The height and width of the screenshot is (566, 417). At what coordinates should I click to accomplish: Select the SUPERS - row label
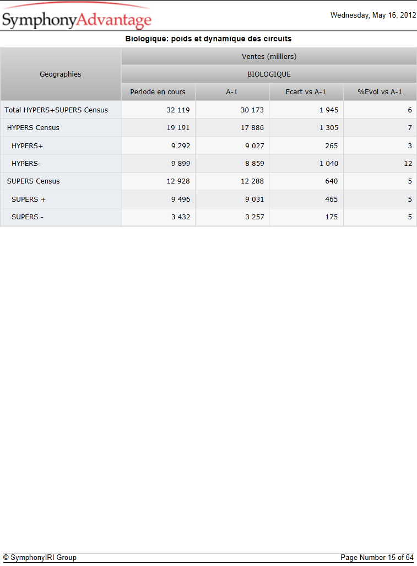pyautogui.click(x=28, y=217)
